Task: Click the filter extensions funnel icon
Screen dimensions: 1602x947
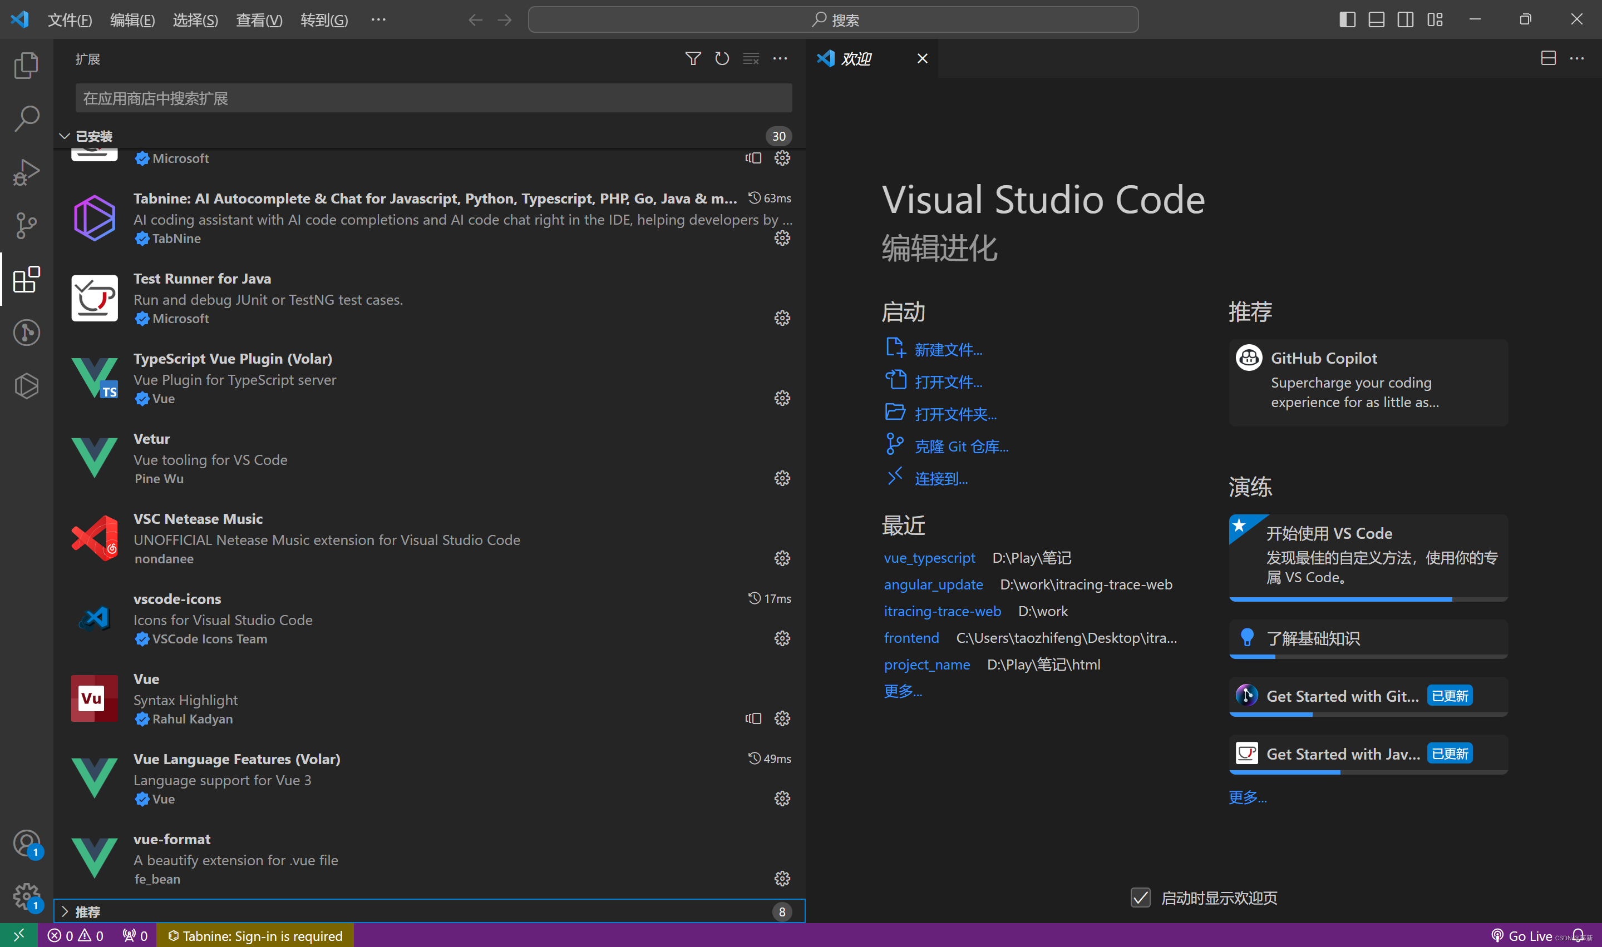Action: (693, 59)
